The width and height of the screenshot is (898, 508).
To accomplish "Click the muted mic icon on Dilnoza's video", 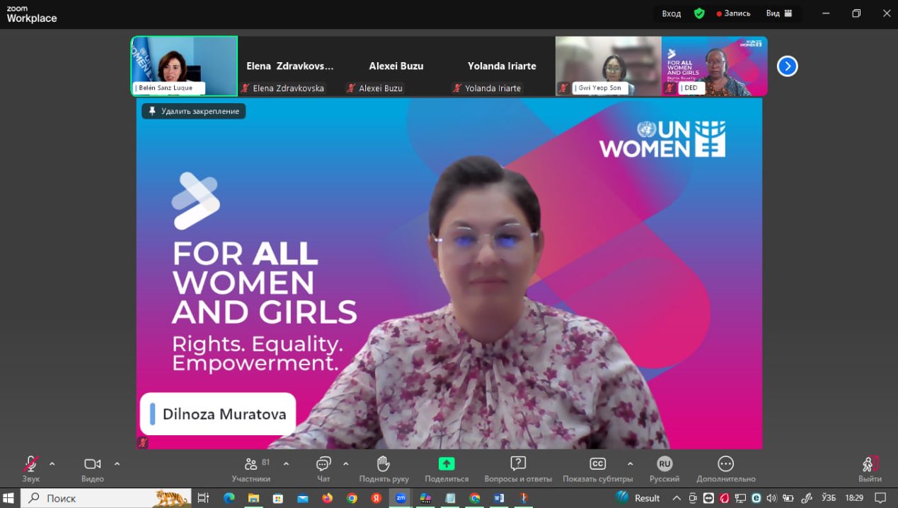I will (x=143, y=442).
